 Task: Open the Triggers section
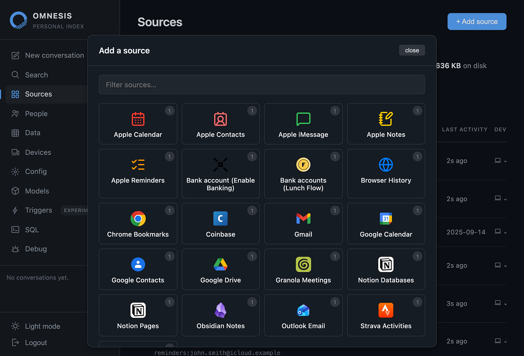click(38, 210)
